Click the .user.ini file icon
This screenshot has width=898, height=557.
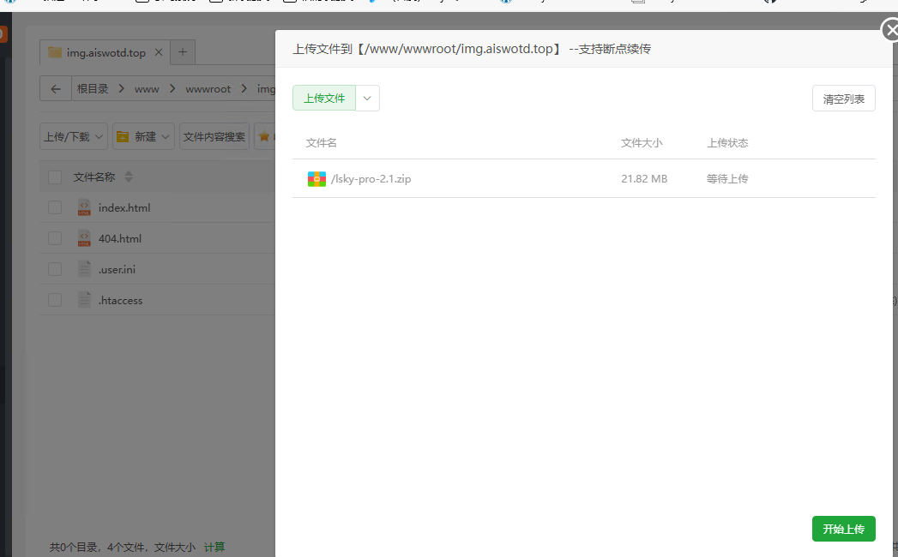[84, 269]
